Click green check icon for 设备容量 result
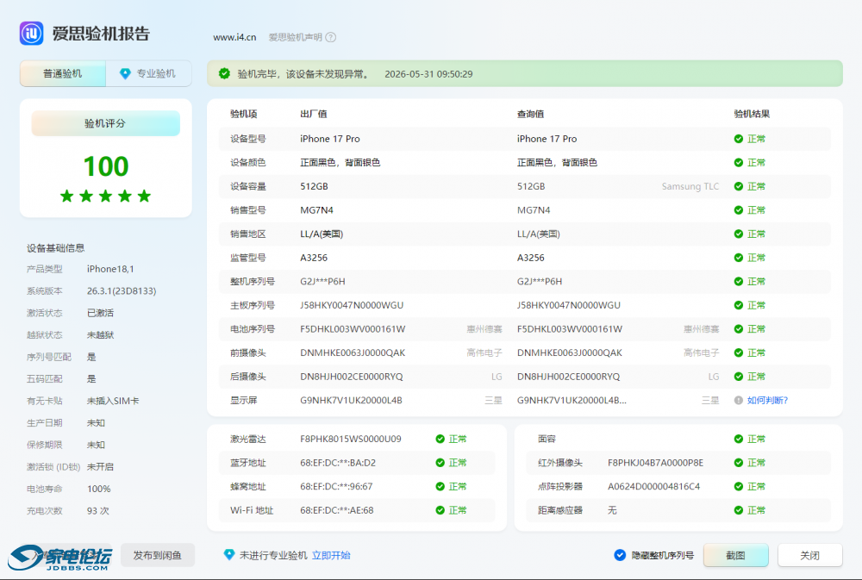The width and height of the screenshot is (862, 580). tap(739, 186)
